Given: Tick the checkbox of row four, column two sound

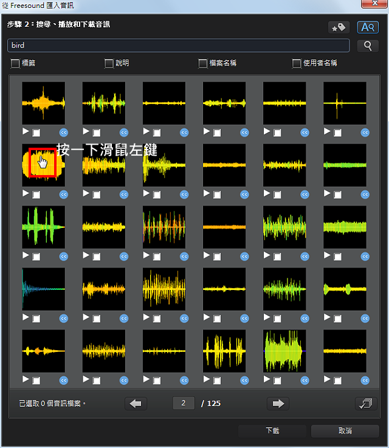Looking at the screenshot, I should 97,319.
